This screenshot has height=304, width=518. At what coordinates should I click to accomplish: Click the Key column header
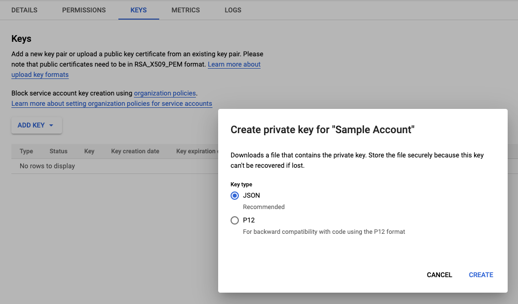coord(89,151)
